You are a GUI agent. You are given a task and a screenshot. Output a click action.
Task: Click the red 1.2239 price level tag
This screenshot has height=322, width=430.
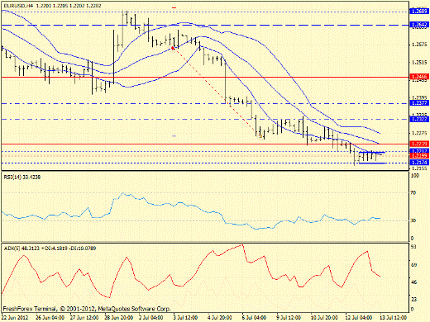point(419,144)
